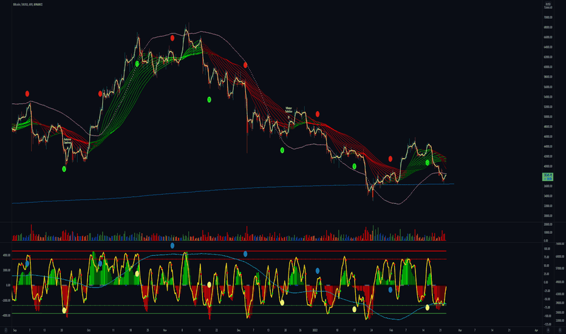Click the yellow indicator dot near January 17
566x334 pixels.
354,309
